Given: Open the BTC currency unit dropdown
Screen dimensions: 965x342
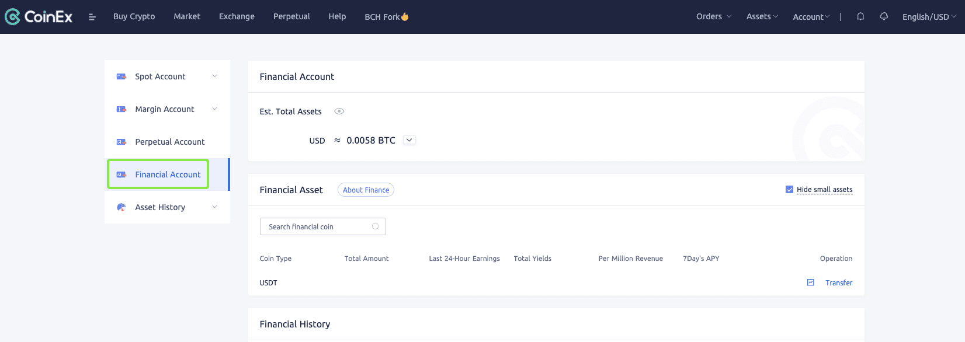Looking at the screenshot, I should coord(409,140).
